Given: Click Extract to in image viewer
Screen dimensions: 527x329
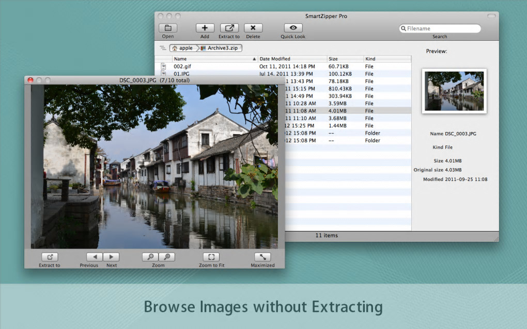Looking at the screenshot, I should click(x=50, y=257).
